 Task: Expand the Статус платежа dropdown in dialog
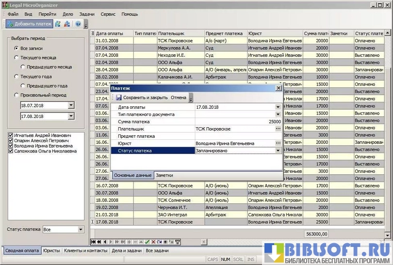pyautogui.click(x=278, y=151)
